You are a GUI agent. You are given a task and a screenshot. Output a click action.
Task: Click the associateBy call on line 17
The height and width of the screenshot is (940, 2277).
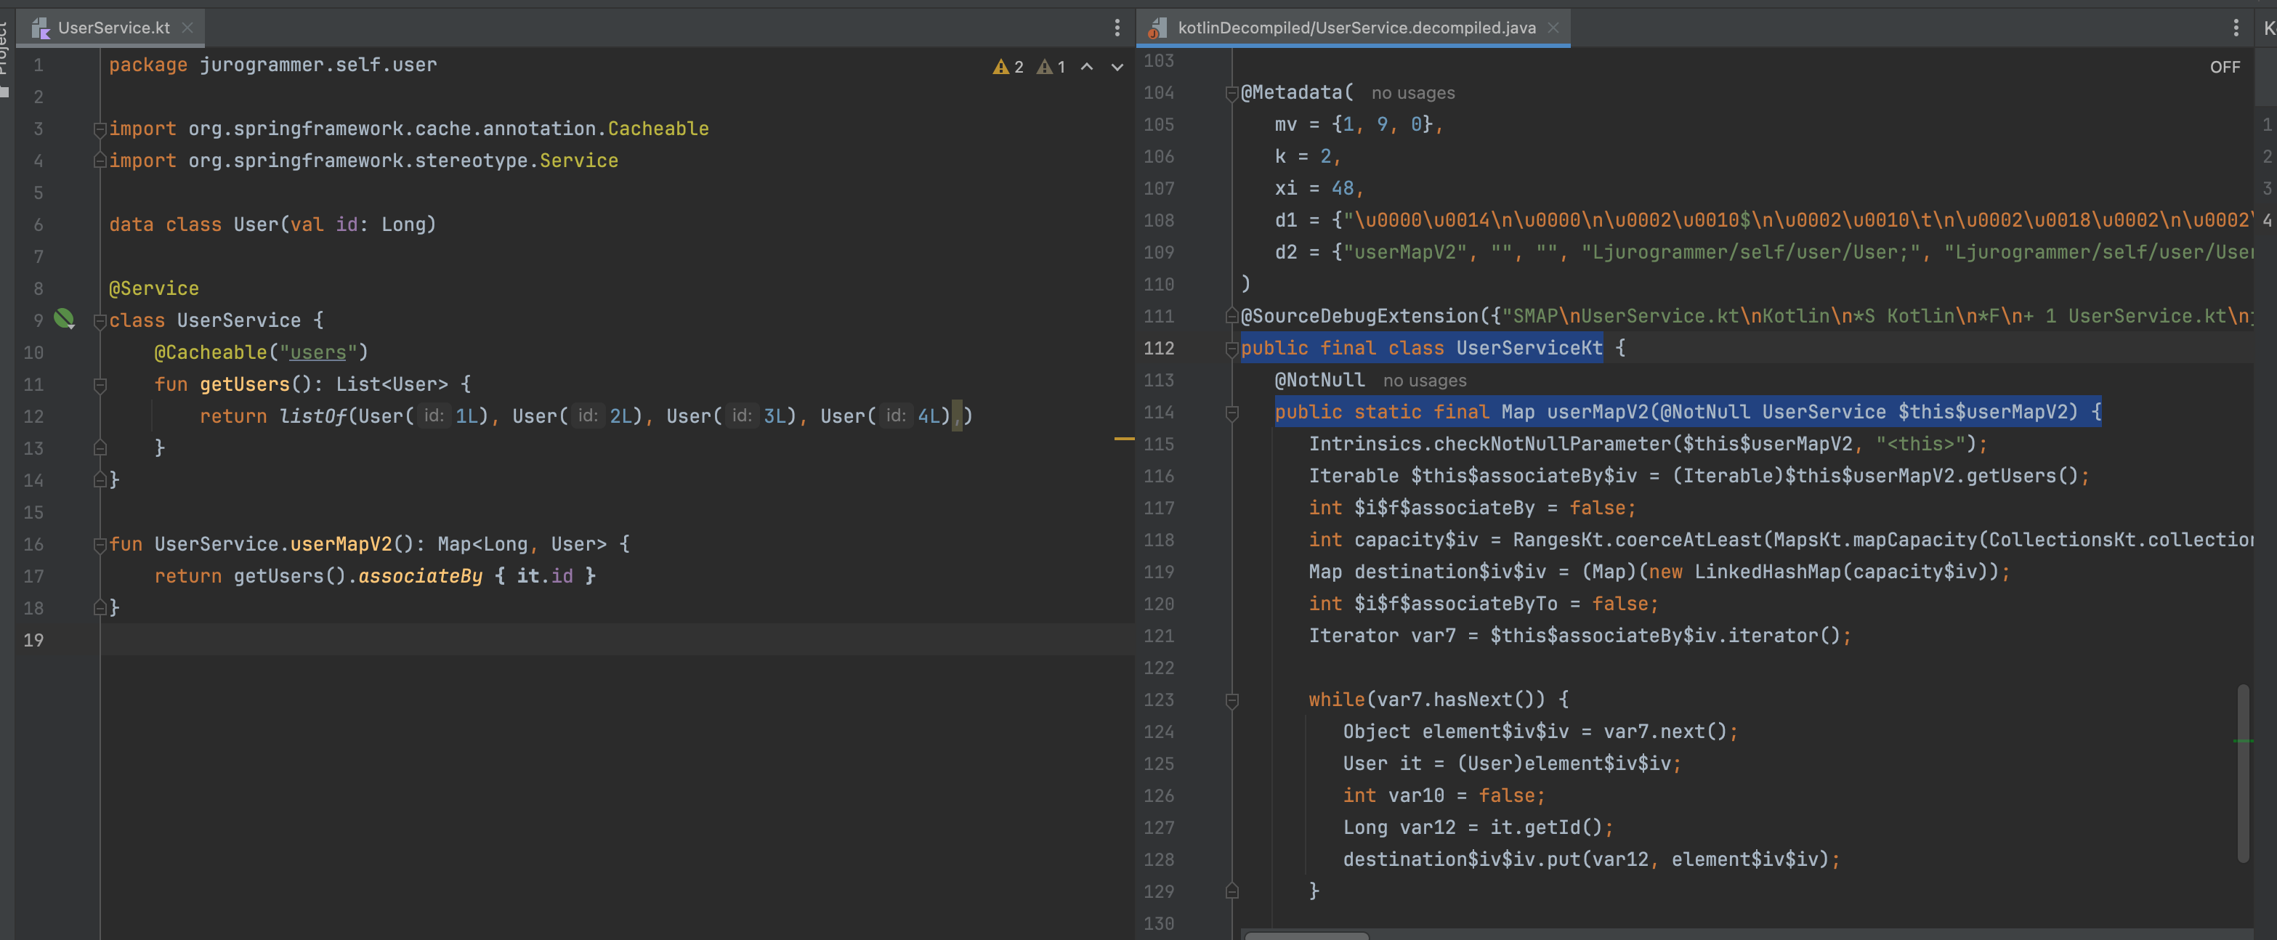coord(421,576)
